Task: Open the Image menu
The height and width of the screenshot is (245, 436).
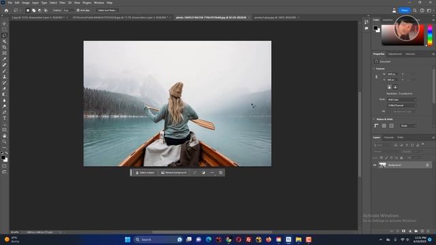Action: (26, 3)
